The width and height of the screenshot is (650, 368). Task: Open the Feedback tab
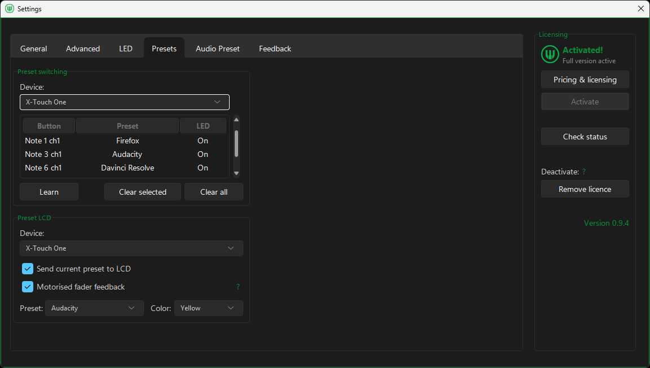[x=275, y=49]
